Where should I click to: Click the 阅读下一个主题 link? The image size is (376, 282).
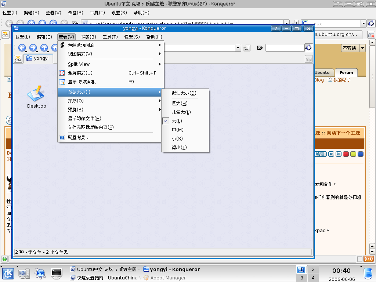point(343,133)
